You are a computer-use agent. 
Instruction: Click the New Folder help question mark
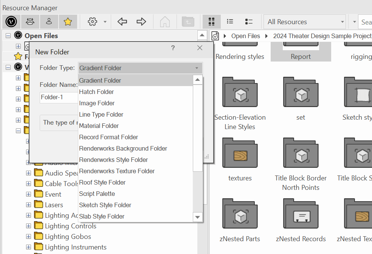[173, 48]
